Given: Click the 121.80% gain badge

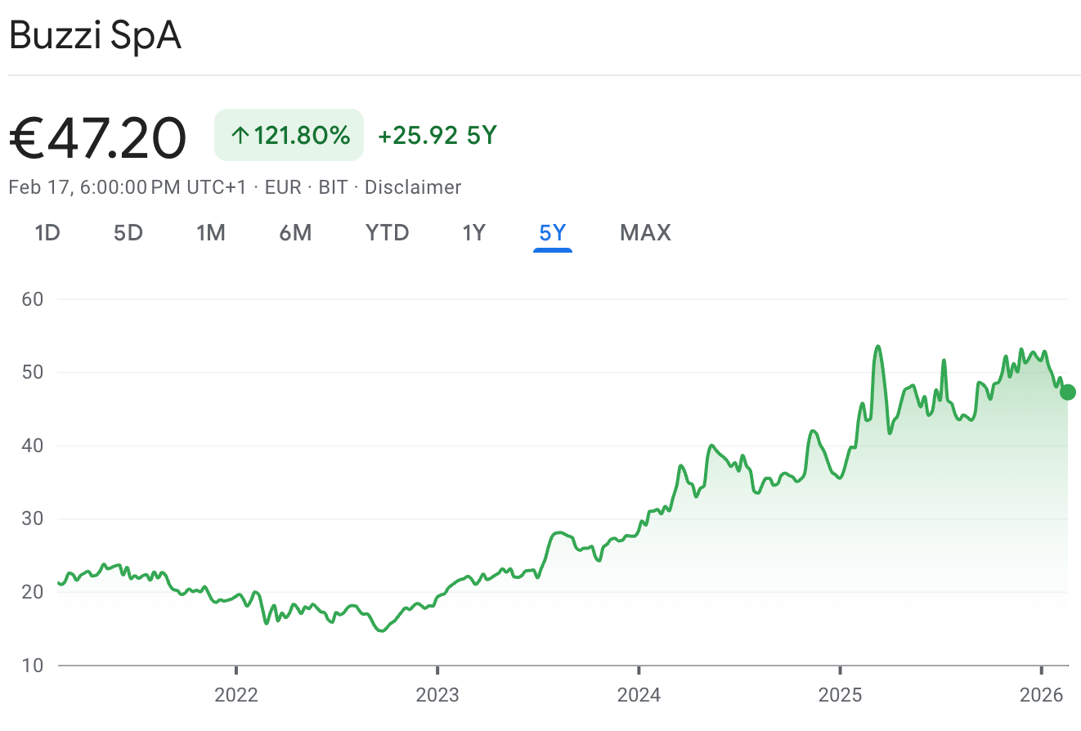Looking at the screenshot, I should (x=289, y=135).
